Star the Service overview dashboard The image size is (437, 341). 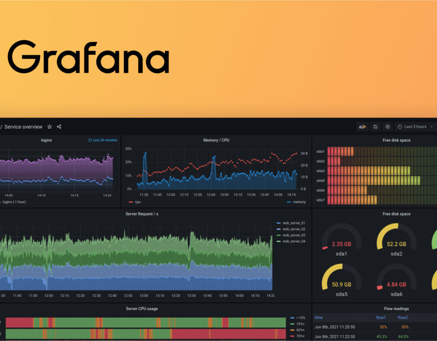(50, 127)
